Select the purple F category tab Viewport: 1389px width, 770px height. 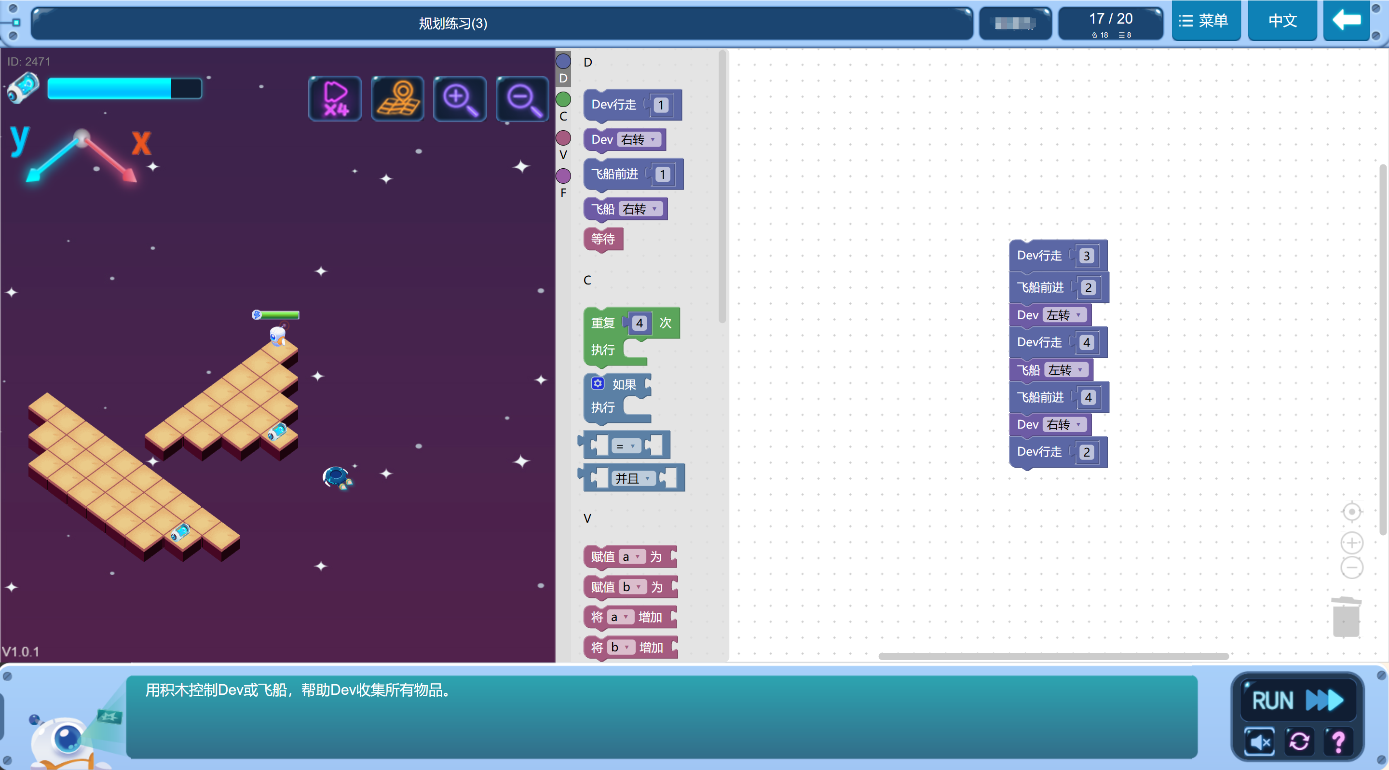(x=563, y=176)
